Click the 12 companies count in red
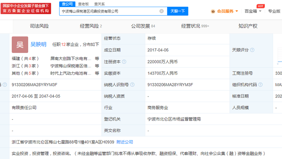282x159 pixels. (63, 44)
